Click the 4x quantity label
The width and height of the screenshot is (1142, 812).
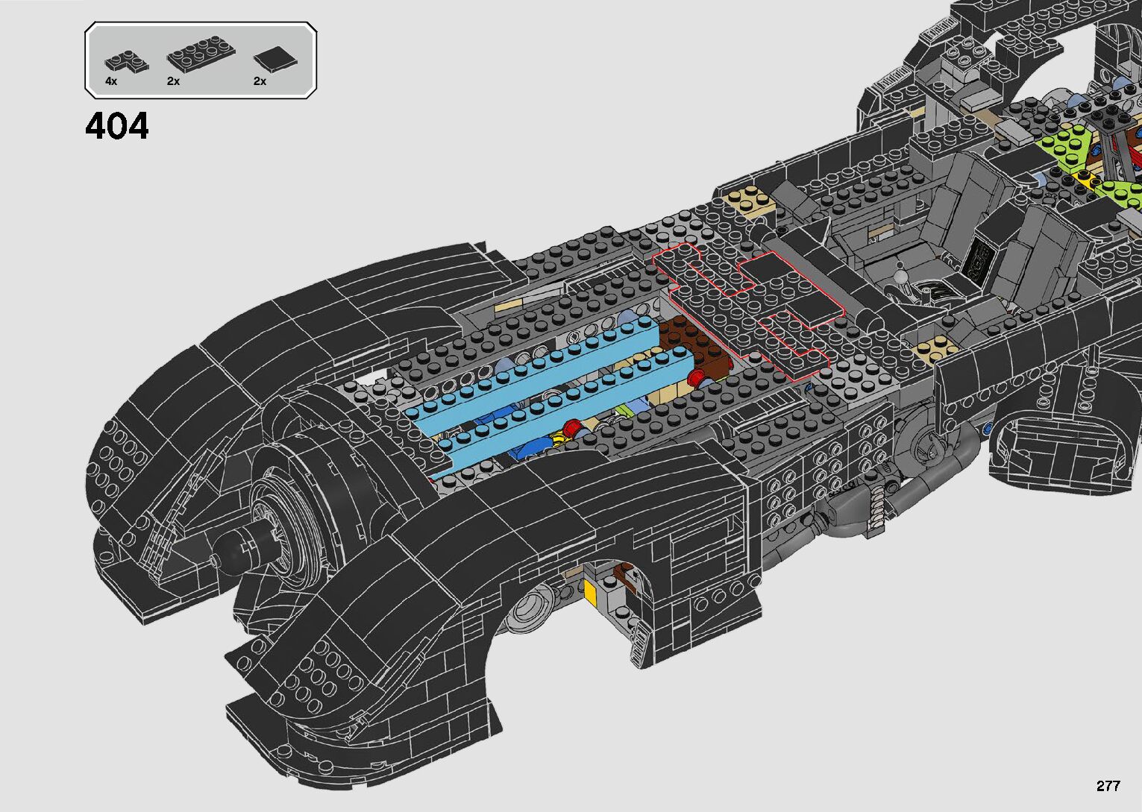(x=111, y=81)
